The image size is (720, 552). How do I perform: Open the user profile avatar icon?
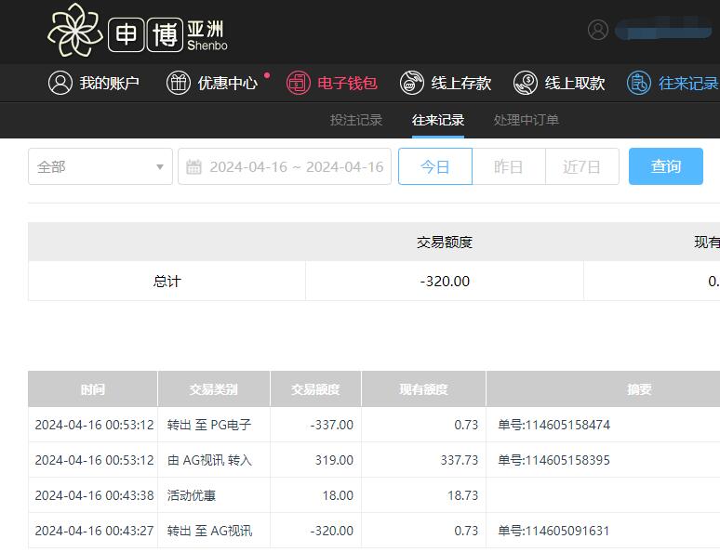(598, 30)
